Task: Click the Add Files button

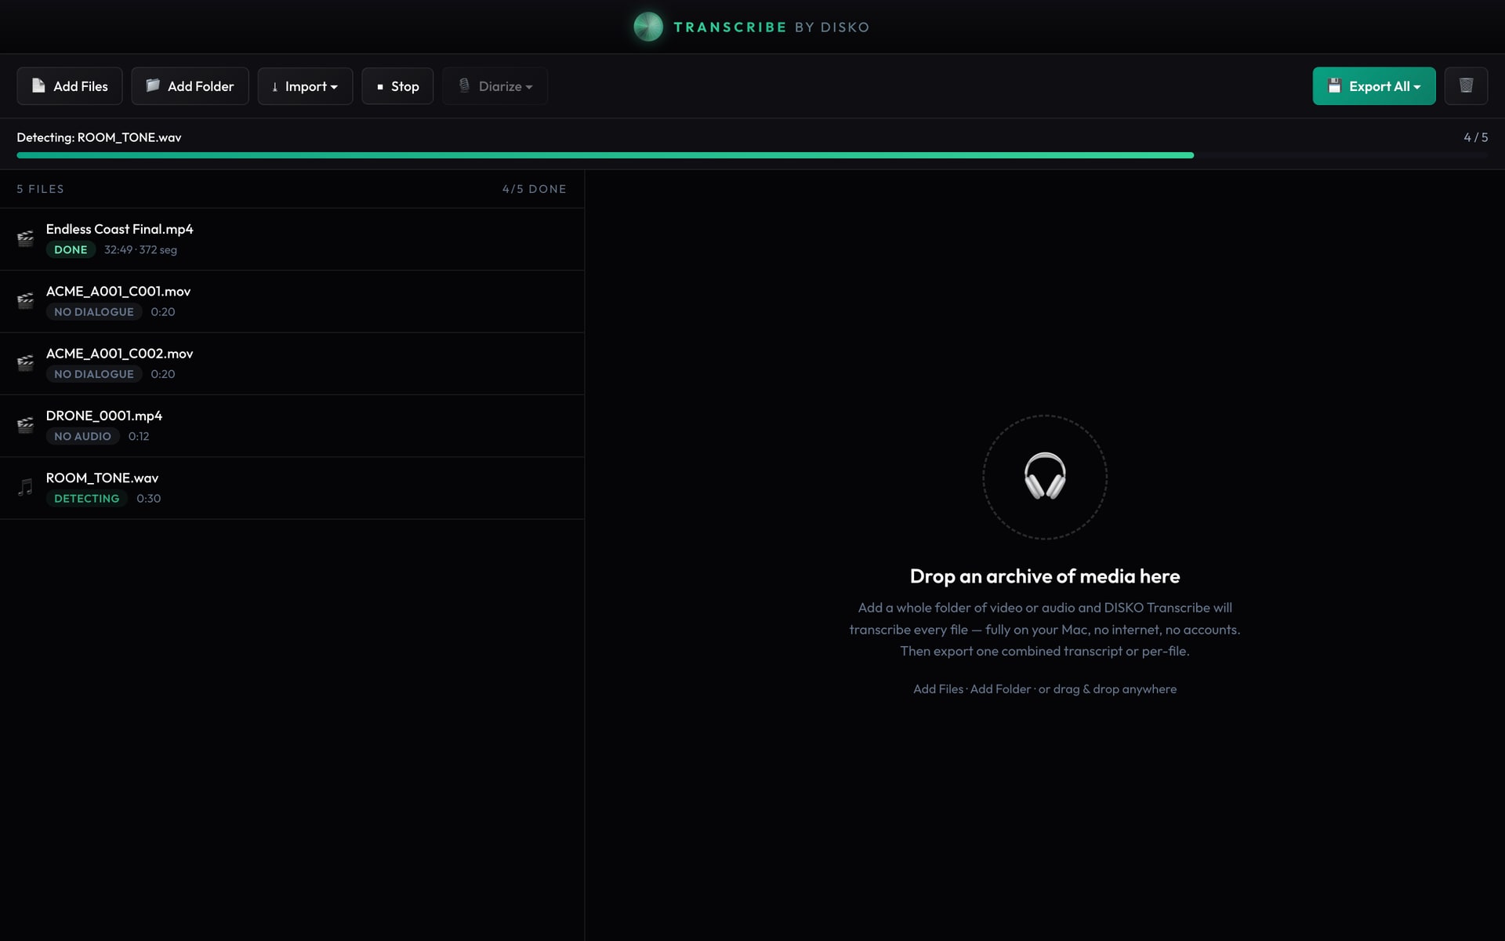Action: click(x=70, y=86)
